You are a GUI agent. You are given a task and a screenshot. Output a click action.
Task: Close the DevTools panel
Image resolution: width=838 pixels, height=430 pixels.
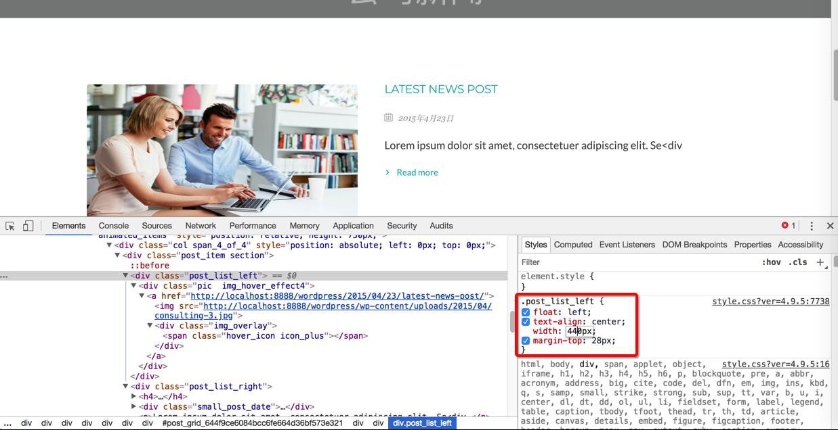(830, 226)
